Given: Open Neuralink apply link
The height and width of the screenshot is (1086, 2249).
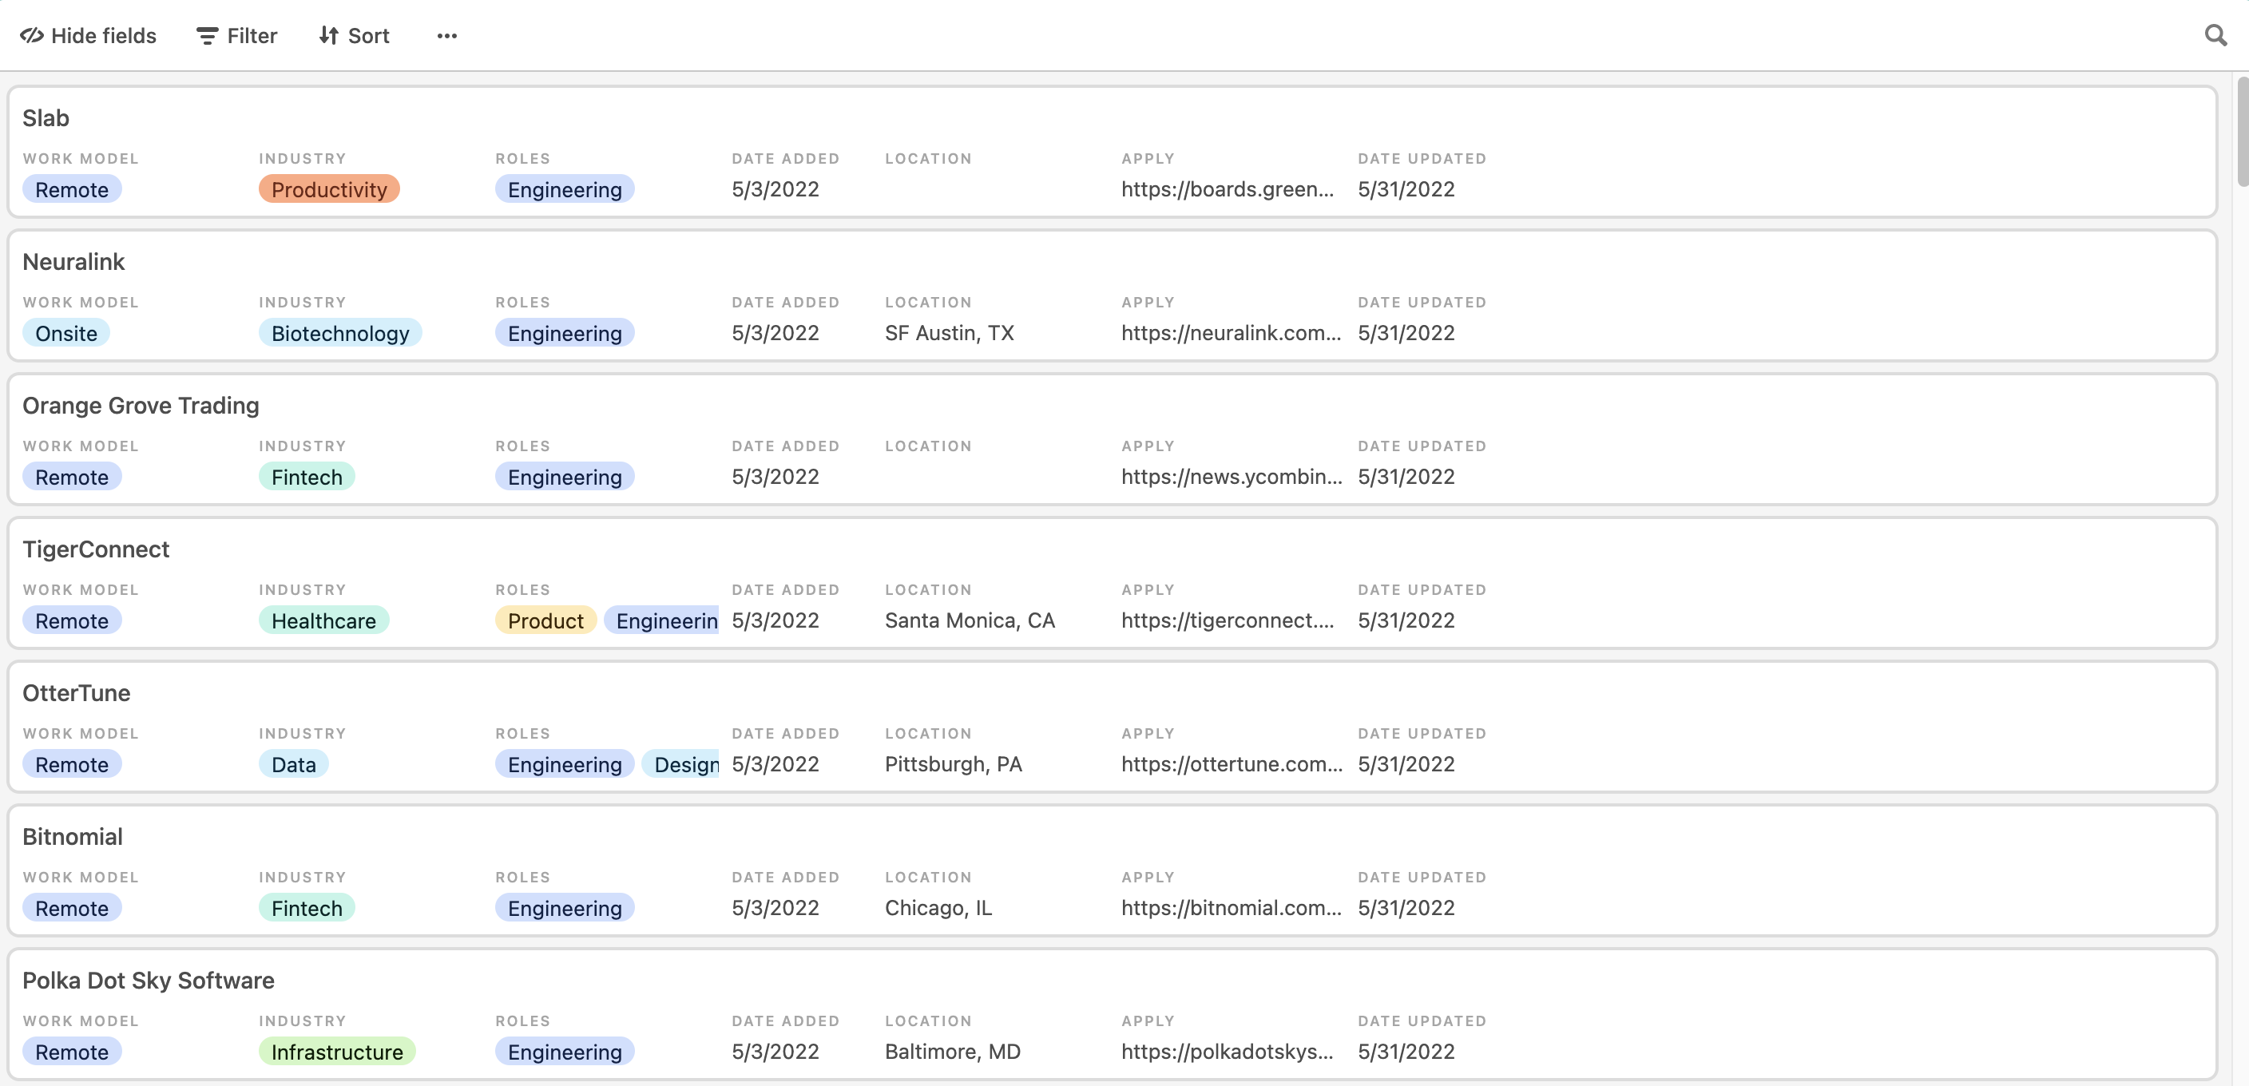Looking at the screenshot, I should click(x=1231, y=333).
